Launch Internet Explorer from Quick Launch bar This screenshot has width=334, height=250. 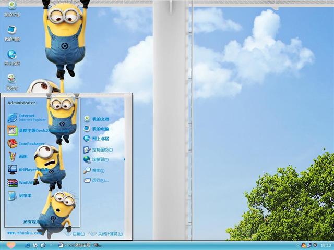pos(28,245)
